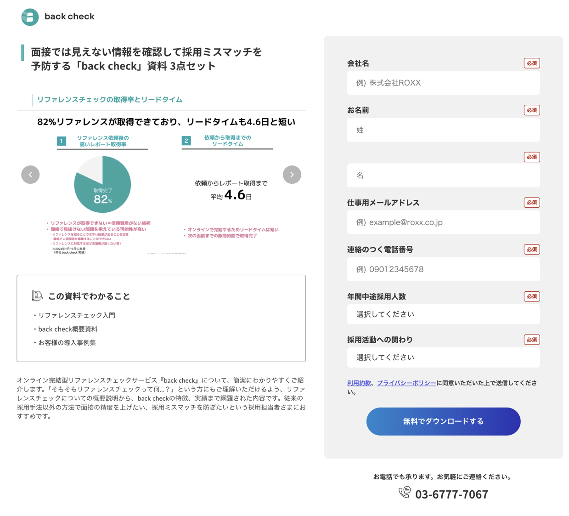Click the 年間中途採用人数 label
This screenshot has width=569, height=516.
(377, 297)
